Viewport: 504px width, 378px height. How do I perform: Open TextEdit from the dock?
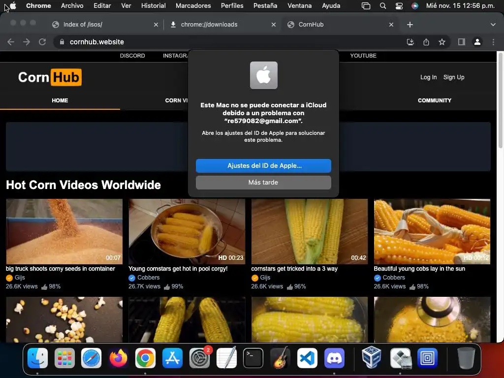click(x=226, y=358)
